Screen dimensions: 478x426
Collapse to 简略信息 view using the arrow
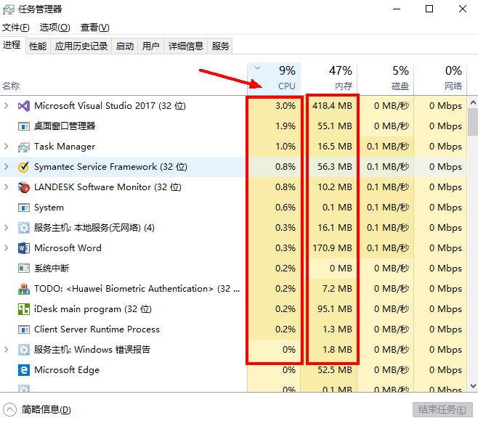tap(9, 409)
